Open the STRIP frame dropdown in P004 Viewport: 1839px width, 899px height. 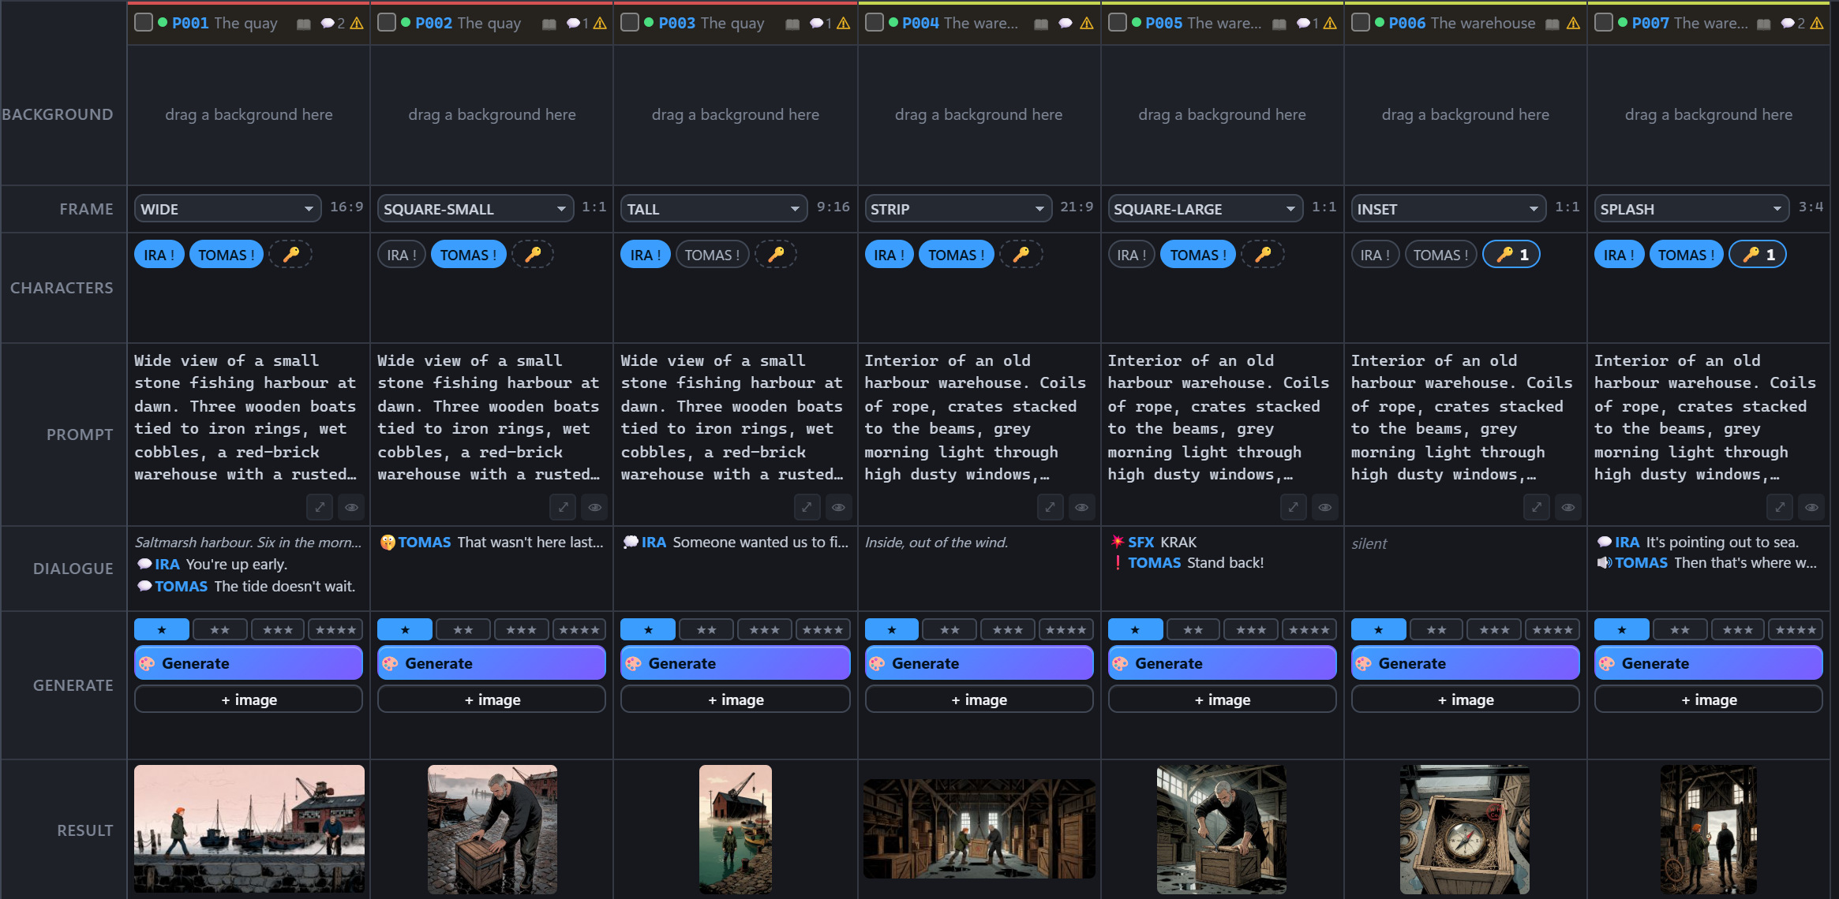click(x=958, y=209)
